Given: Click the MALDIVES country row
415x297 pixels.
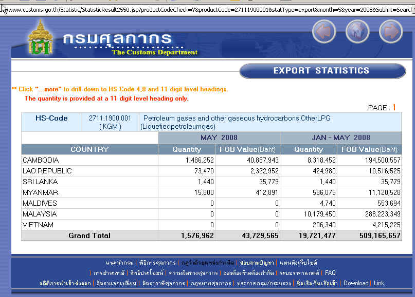Looking at the screenshot, I should pos(212,203).
